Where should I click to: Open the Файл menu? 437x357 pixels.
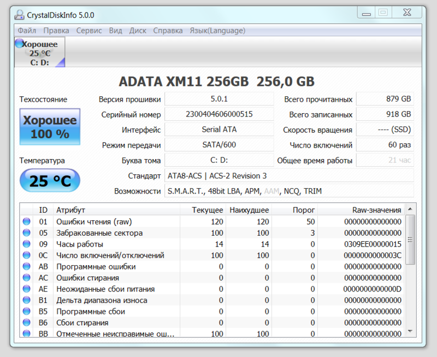pyautogui.click(x=27, y=31)
